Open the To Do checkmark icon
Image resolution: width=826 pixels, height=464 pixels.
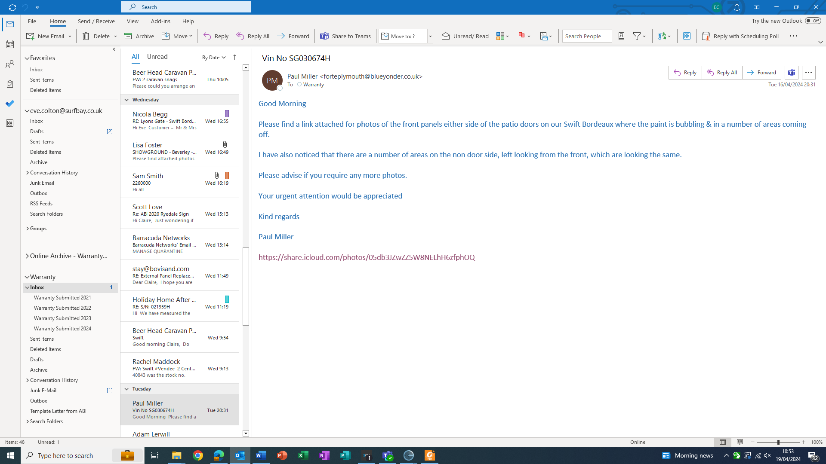click(x=9, y=104)
